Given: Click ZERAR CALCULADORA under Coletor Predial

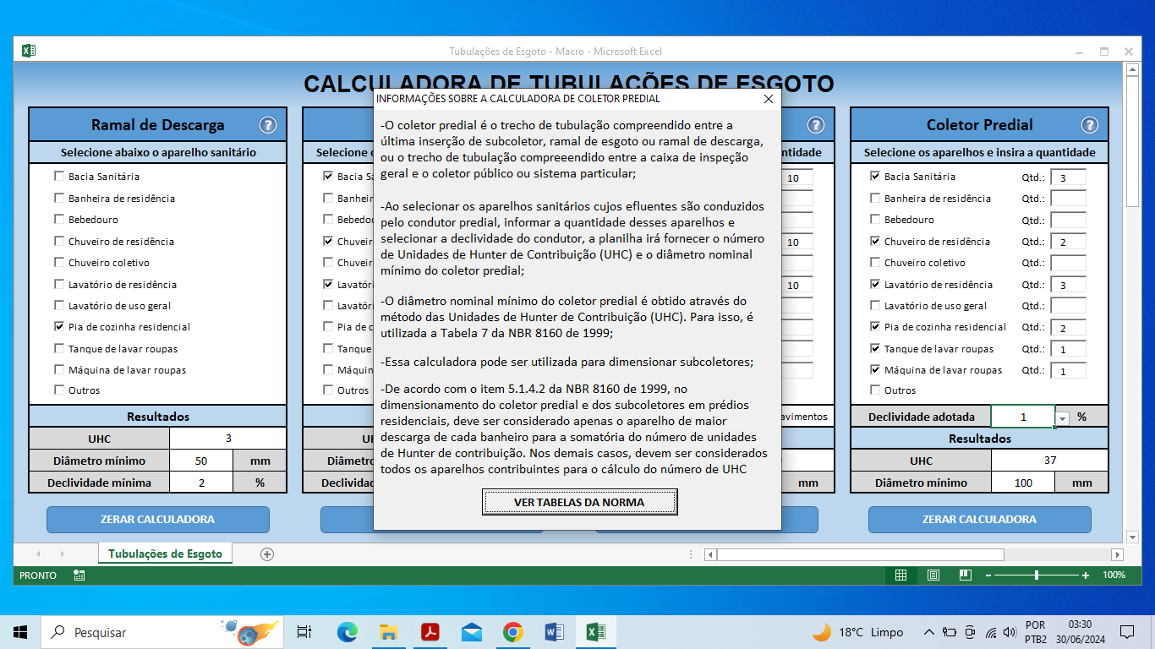Looking at the screenshot, I should click(979, 520).
